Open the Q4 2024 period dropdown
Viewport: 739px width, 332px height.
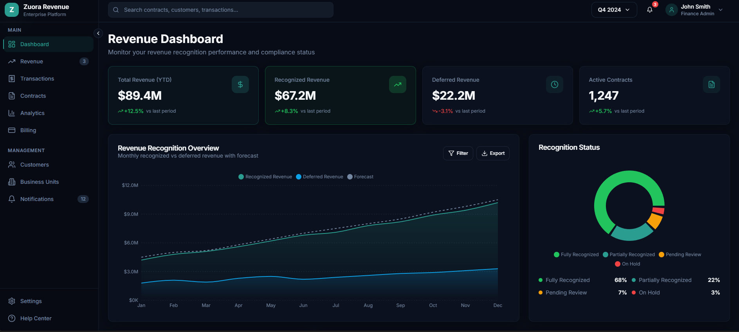614,10
